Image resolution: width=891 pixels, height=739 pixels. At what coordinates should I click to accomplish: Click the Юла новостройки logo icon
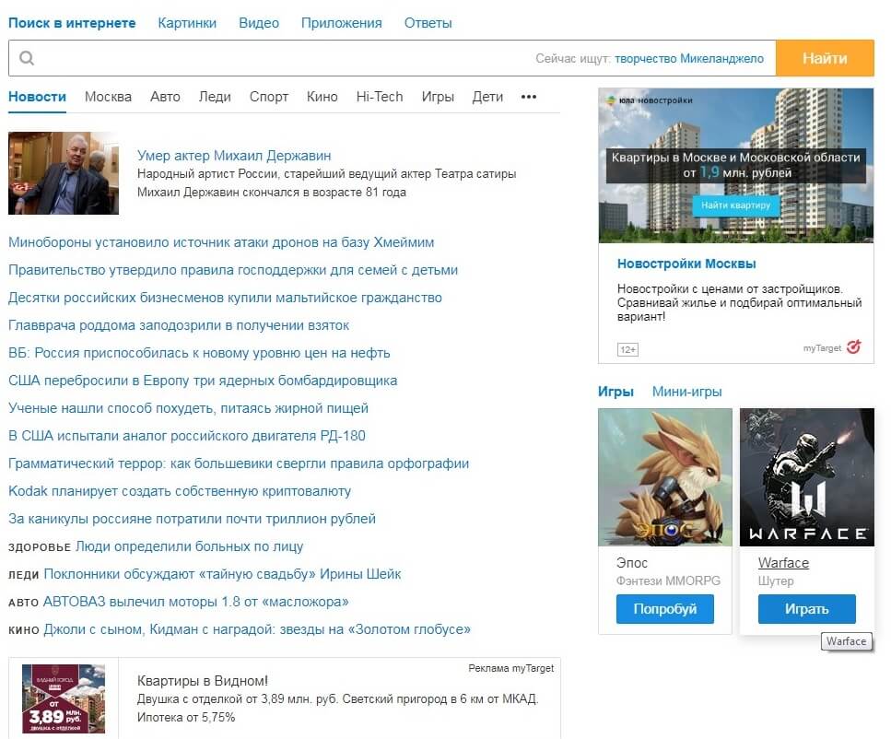pos(612,101)
